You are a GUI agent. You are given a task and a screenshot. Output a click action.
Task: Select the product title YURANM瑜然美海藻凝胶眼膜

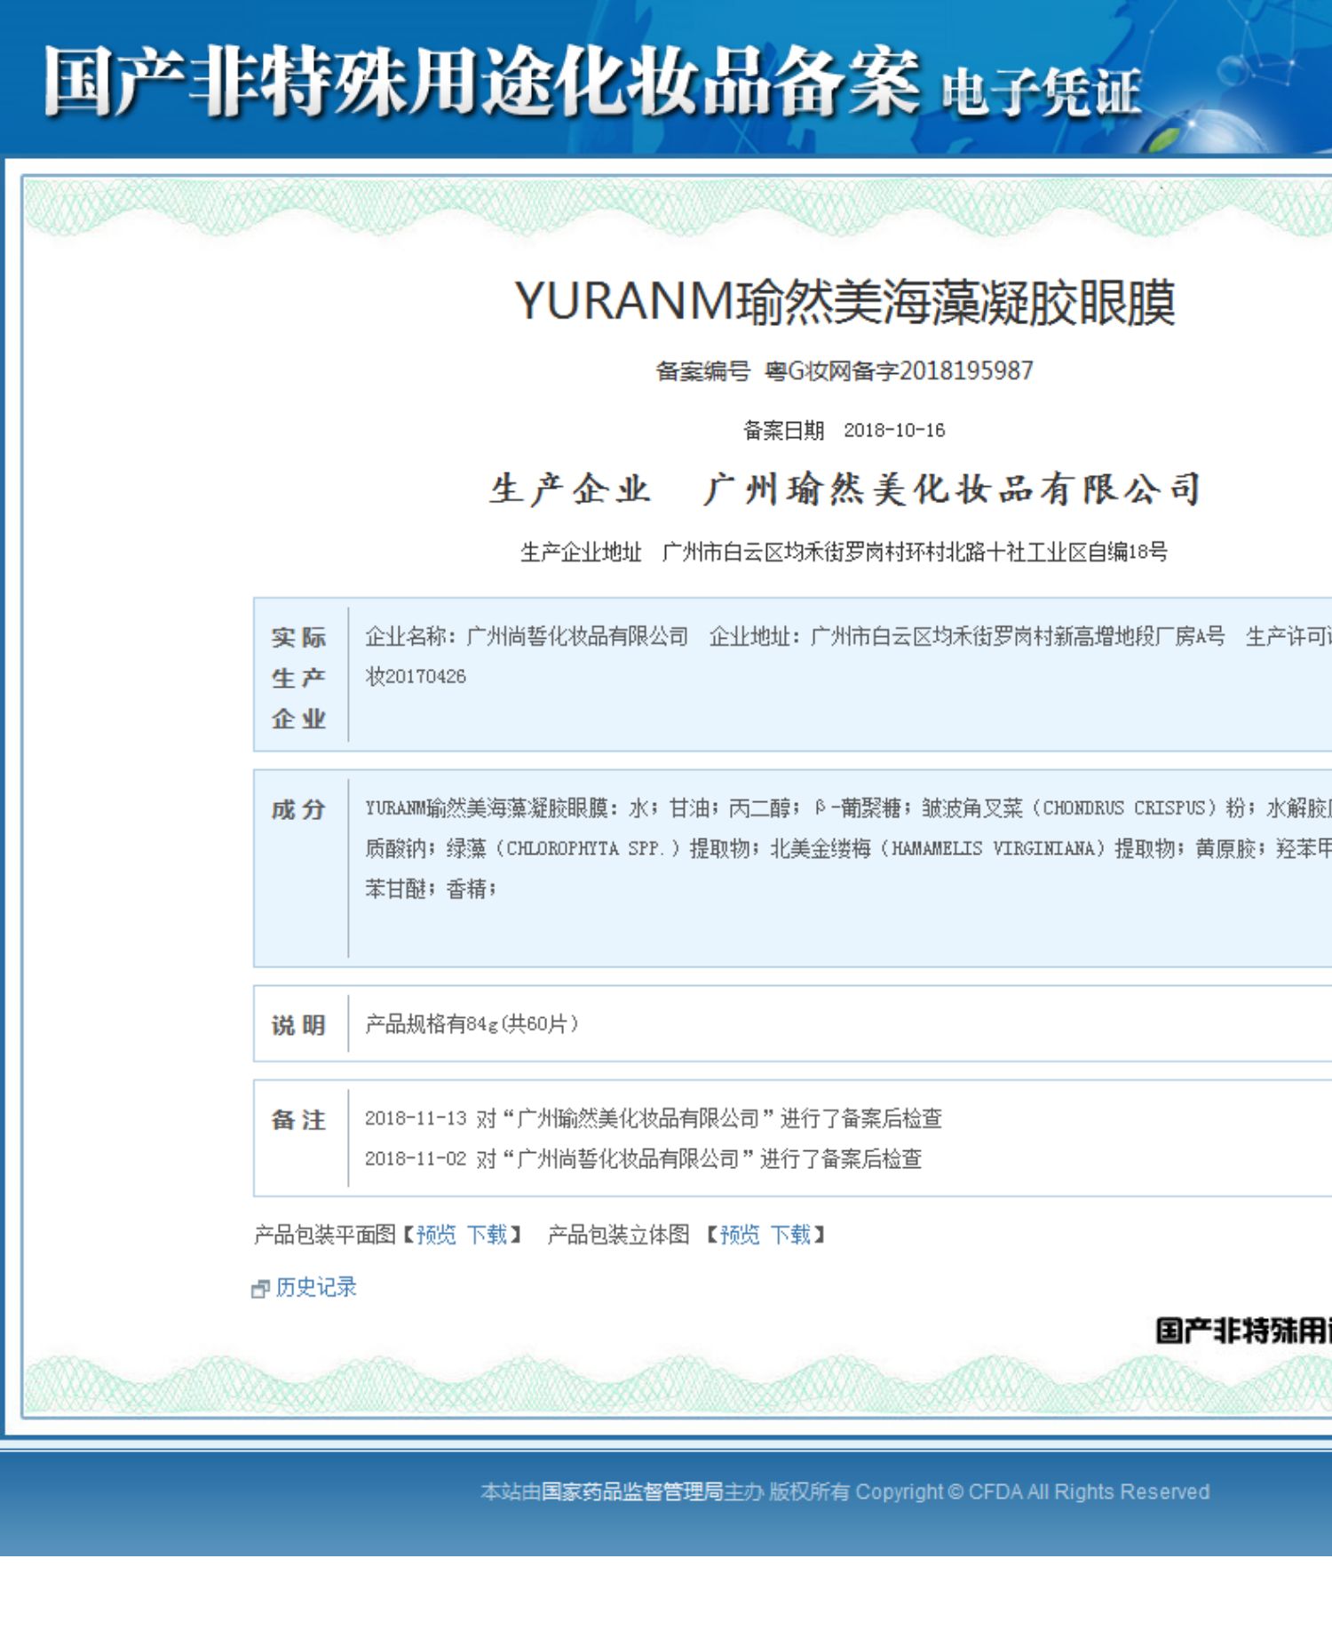[x=844, y=302]
